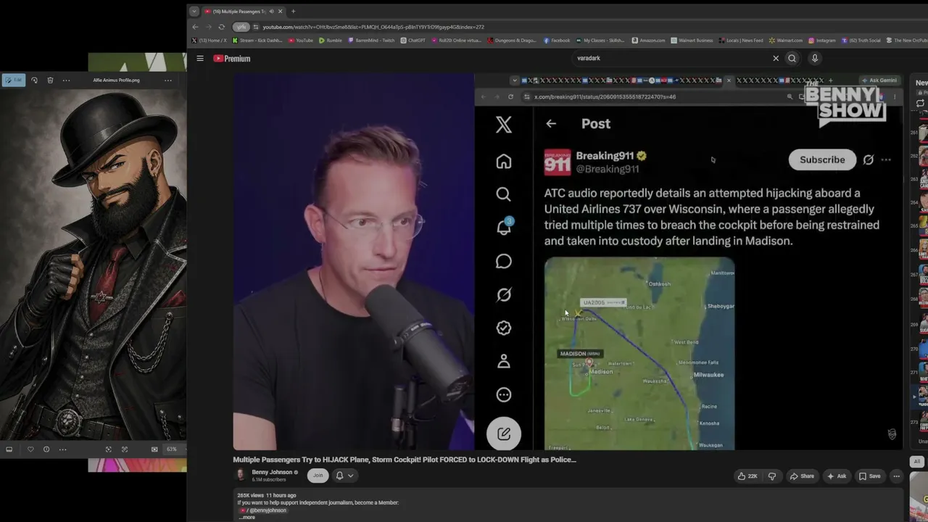Join the Benny Johnson channel membership

point(318,476)
